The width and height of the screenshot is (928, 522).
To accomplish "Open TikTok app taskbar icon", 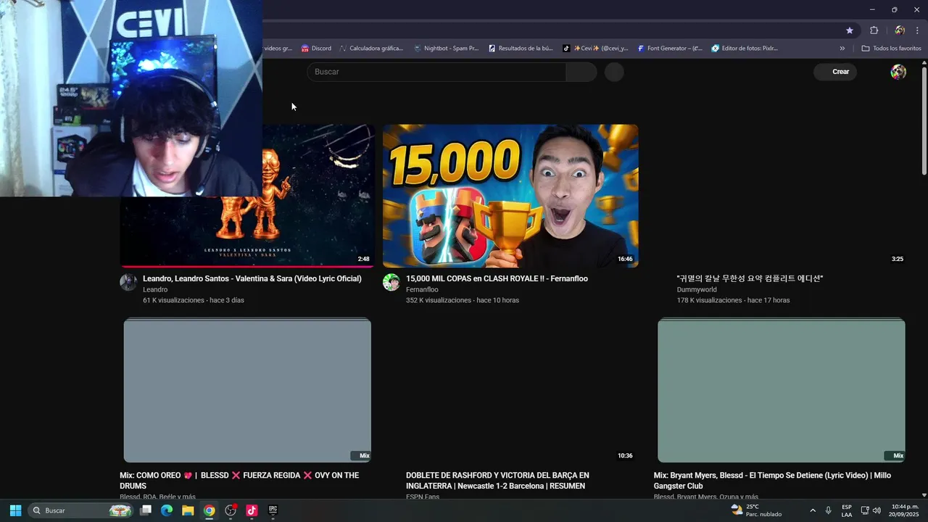I will click(252, 510).
